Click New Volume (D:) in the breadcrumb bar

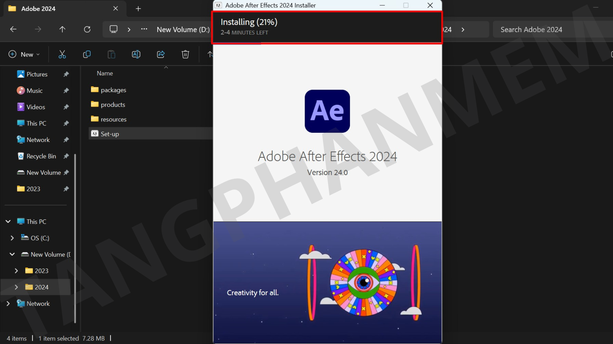click(x=183, y=29)
